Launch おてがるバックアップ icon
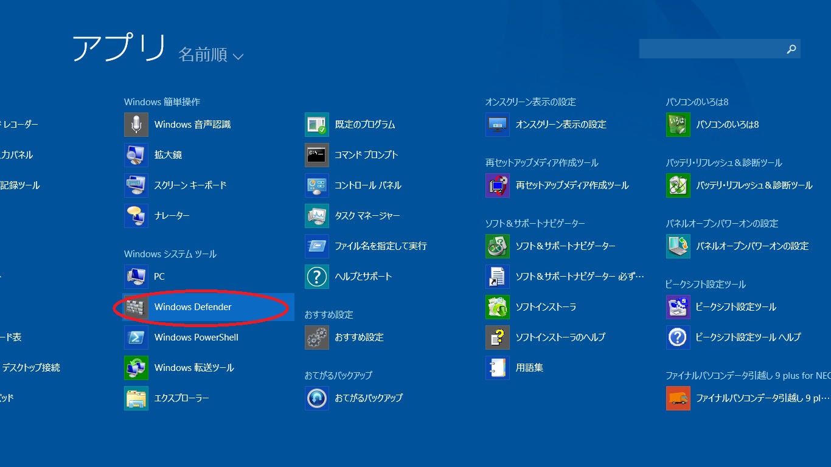The width and height of the screenshot is (831, 467). point(317,398)
